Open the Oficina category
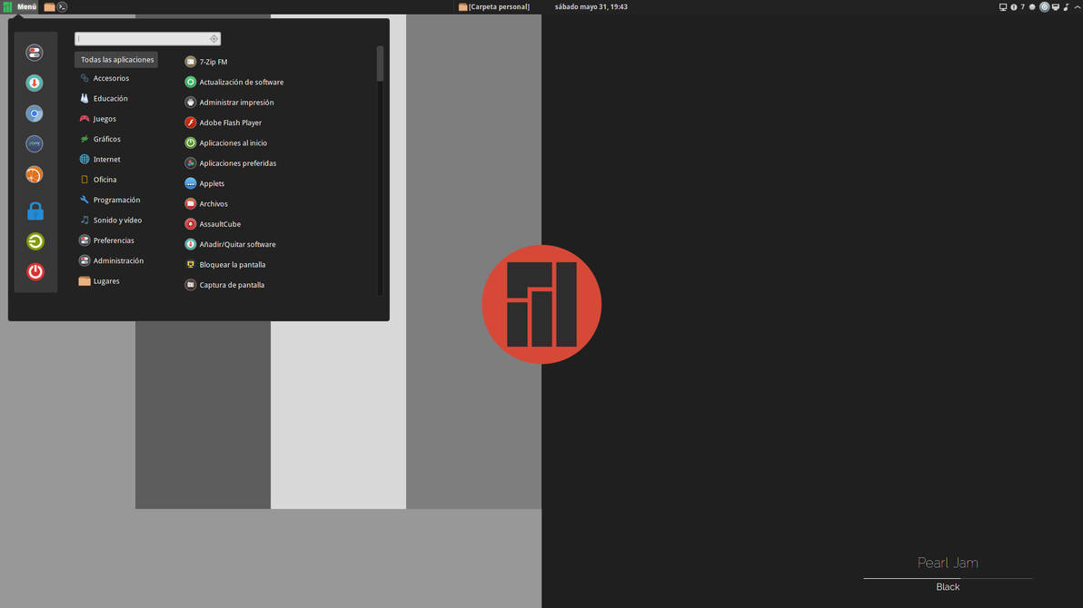The image size is (1083, 608). [104, 180]
